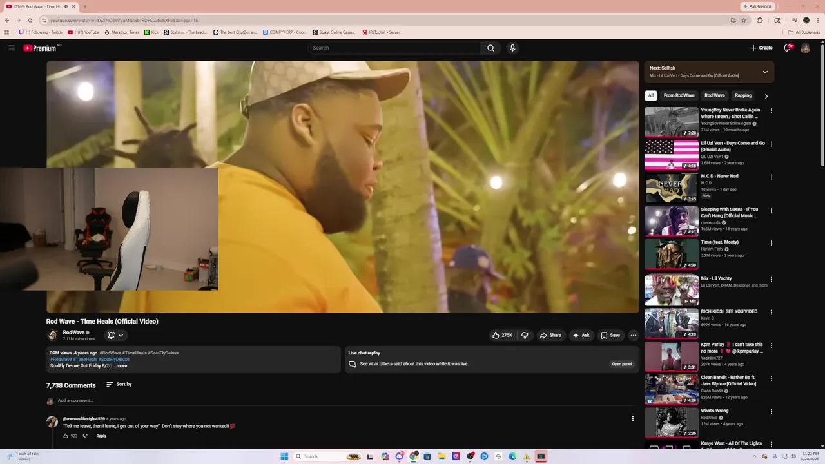
Task: Select the All filter chip
Action: [x=650, y=95]
